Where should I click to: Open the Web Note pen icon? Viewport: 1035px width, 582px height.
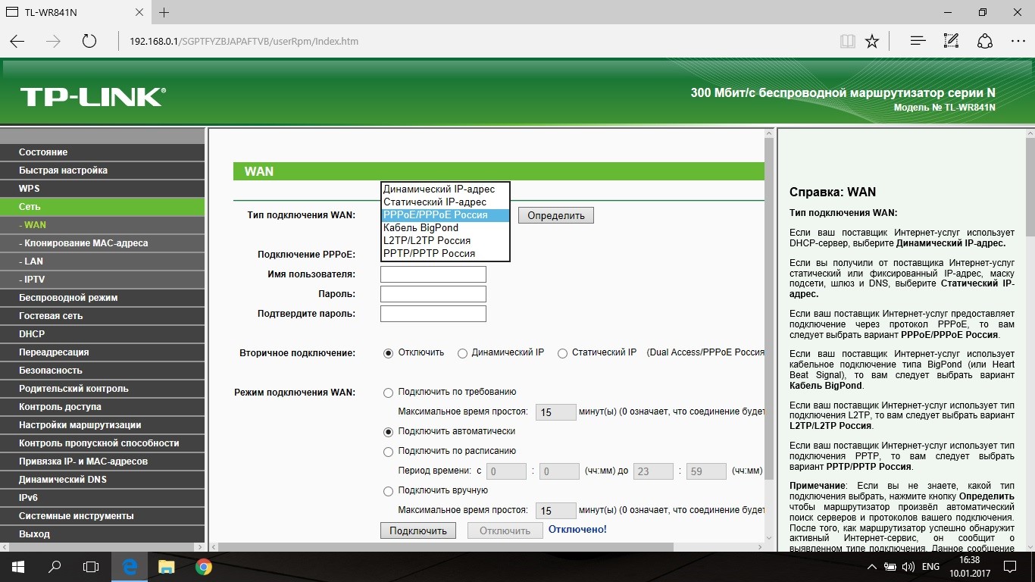tap(951, 41)
